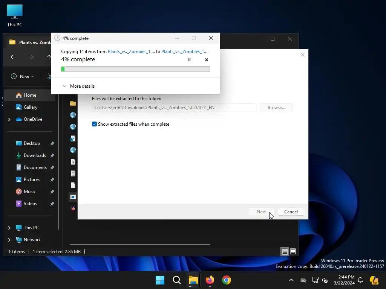The height and width of the screenshot is (289, 386).
Task: Click the pin icon beside Documents
Action: point(52,167)
